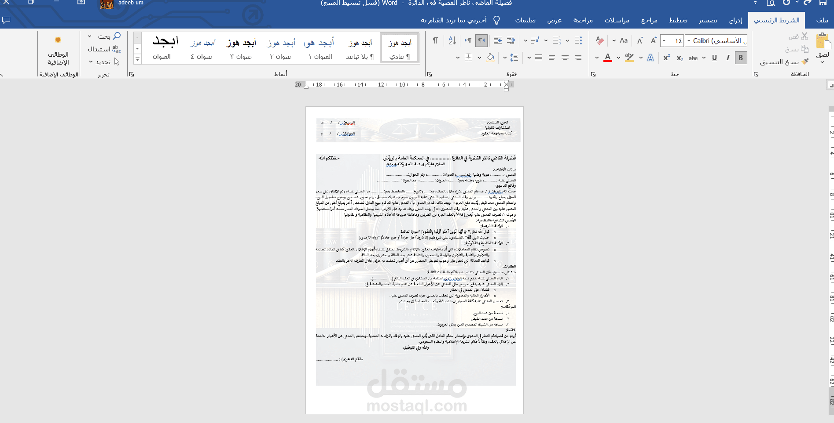Apply the yellow text highlight color
The image size is (834, 423).
pos(629,58)
